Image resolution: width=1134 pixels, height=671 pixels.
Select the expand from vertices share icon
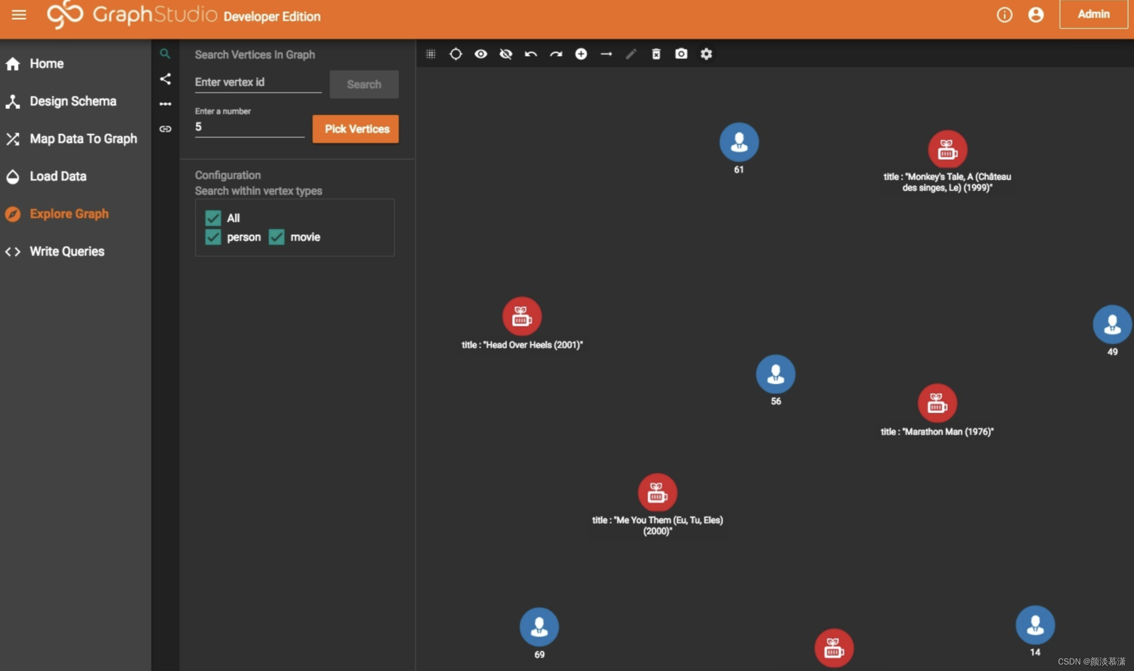coord(165,79)
